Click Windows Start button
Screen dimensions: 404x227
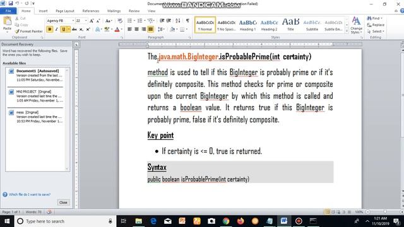pos(7,221)
